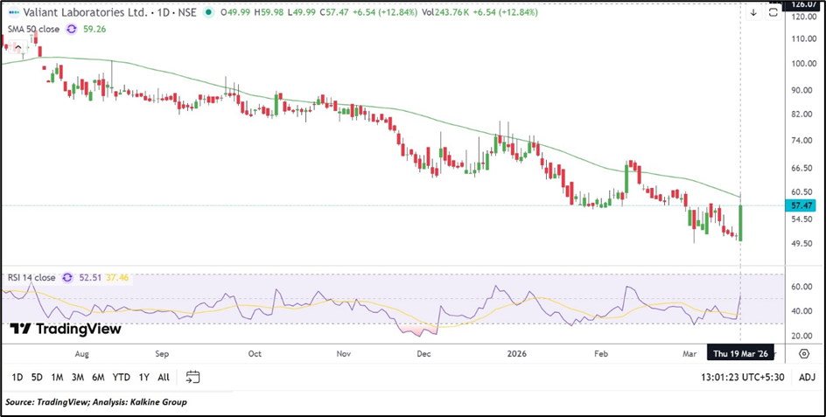826x417 pixels.
Task: Select the 3M time range
Action: [77, 377]
